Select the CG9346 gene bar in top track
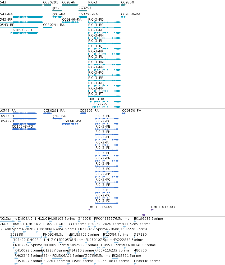This screenshot has width=225, height=265. (70, 5)
